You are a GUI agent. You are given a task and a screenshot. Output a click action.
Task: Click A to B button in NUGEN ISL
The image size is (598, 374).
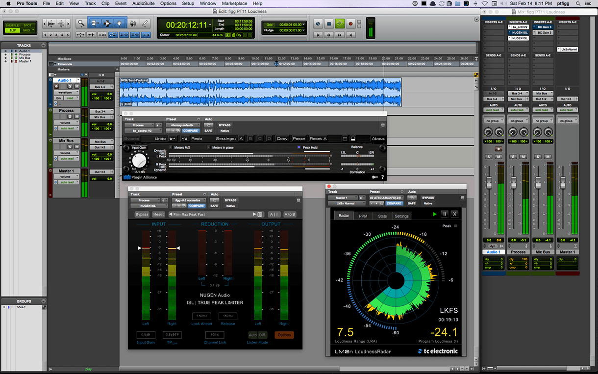pos(289,215)
